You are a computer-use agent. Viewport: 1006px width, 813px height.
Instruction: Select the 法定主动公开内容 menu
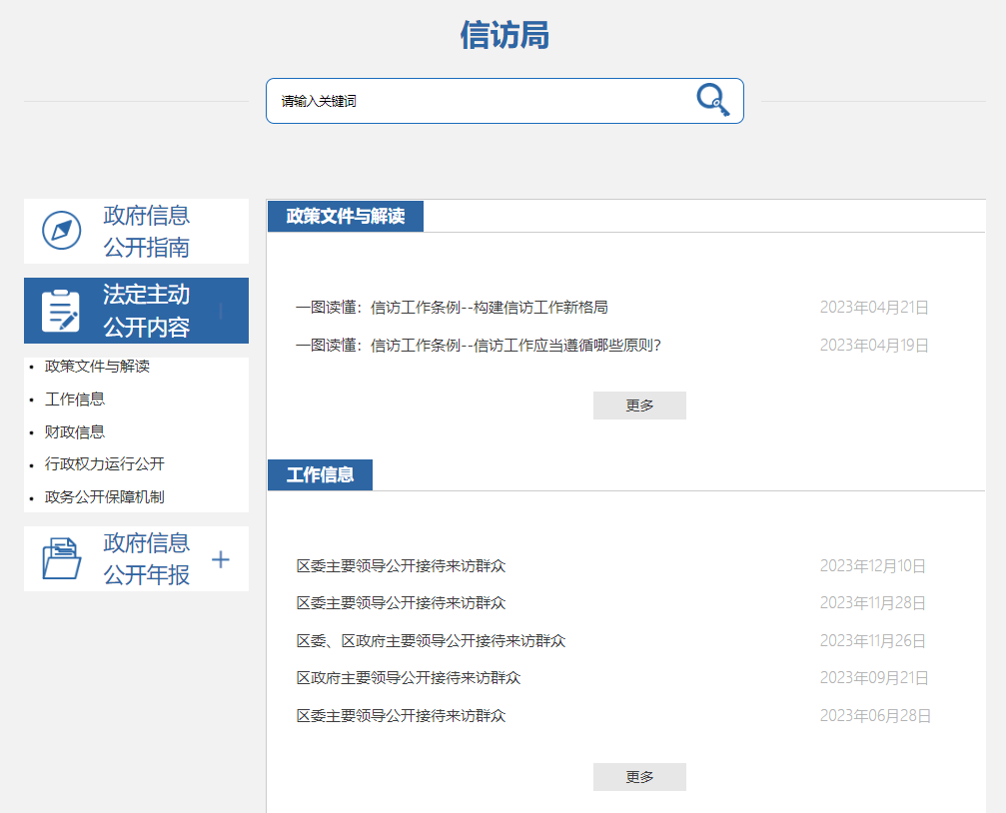coord(136,311)
